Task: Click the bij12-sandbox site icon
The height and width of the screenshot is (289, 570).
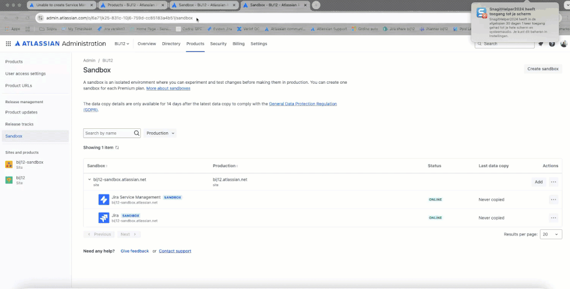Action: [x=9, y=165]
